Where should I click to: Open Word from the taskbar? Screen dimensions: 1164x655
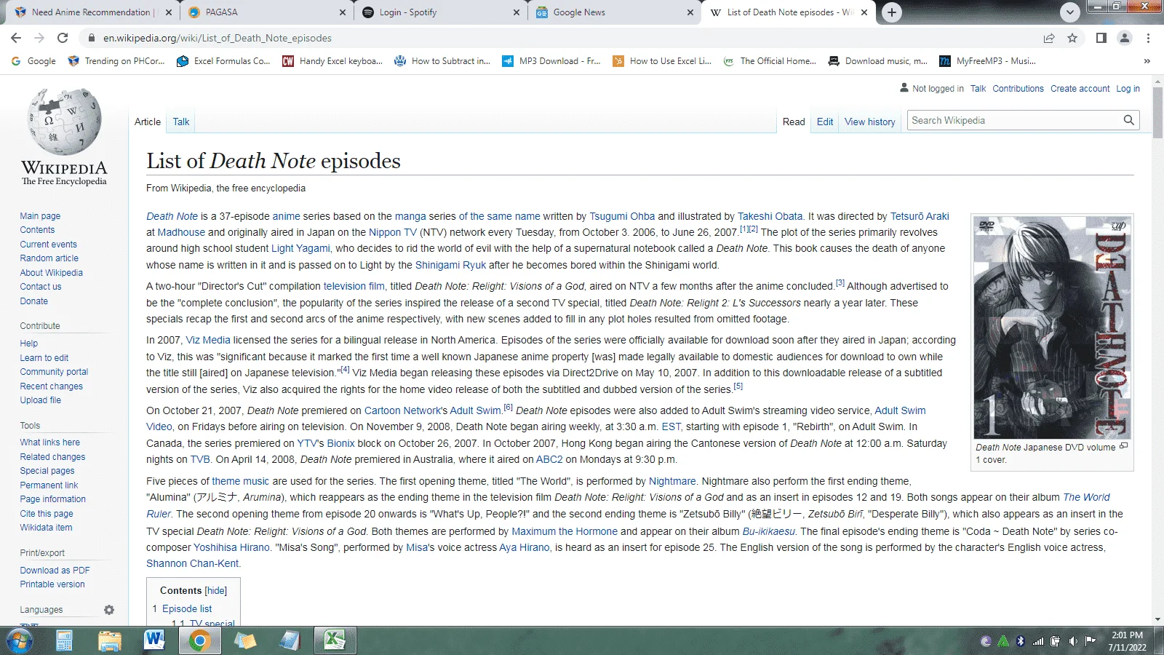point(154,640)
